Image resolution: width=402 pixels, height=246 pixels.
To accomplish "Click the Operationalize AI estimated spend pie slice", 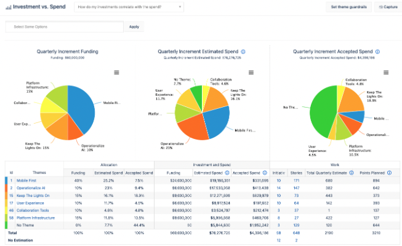I will [x=192, y=127].
